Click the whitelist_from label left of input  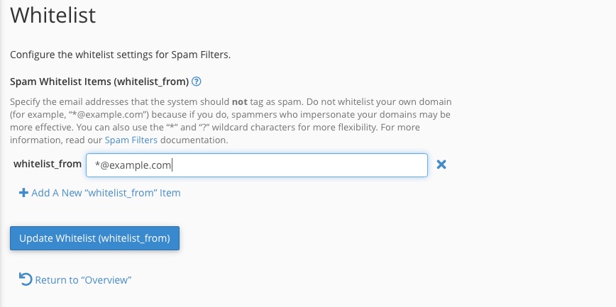point(48,164)
